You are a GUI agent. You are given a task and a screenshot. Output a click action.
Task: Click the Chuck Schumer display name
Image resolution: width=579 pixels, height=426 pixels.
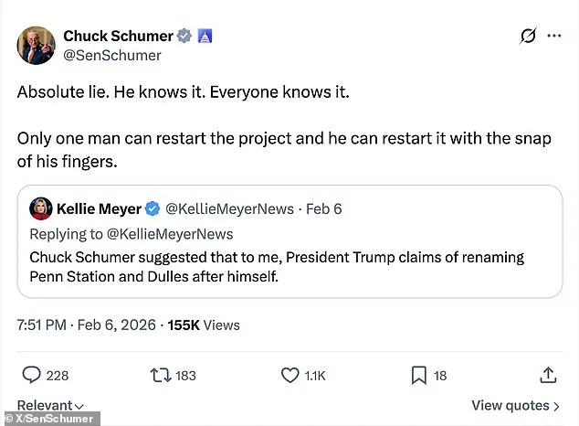tap(118, 37)
